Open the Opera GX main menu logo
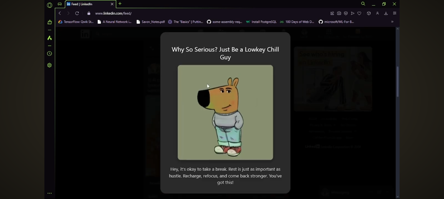The image size is (444, 199). click(x=50, y=5)
